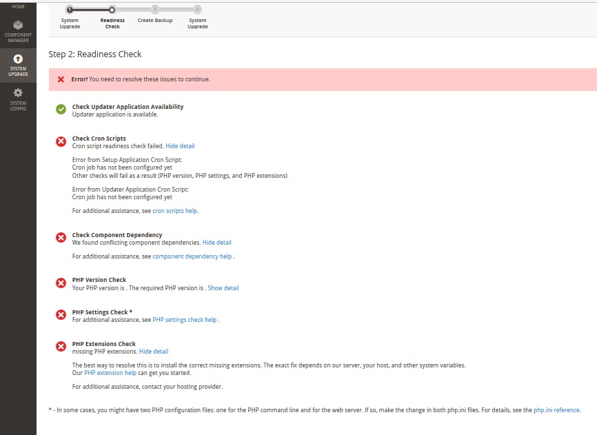Click the Home icon in the sidebar

[17, 7]
